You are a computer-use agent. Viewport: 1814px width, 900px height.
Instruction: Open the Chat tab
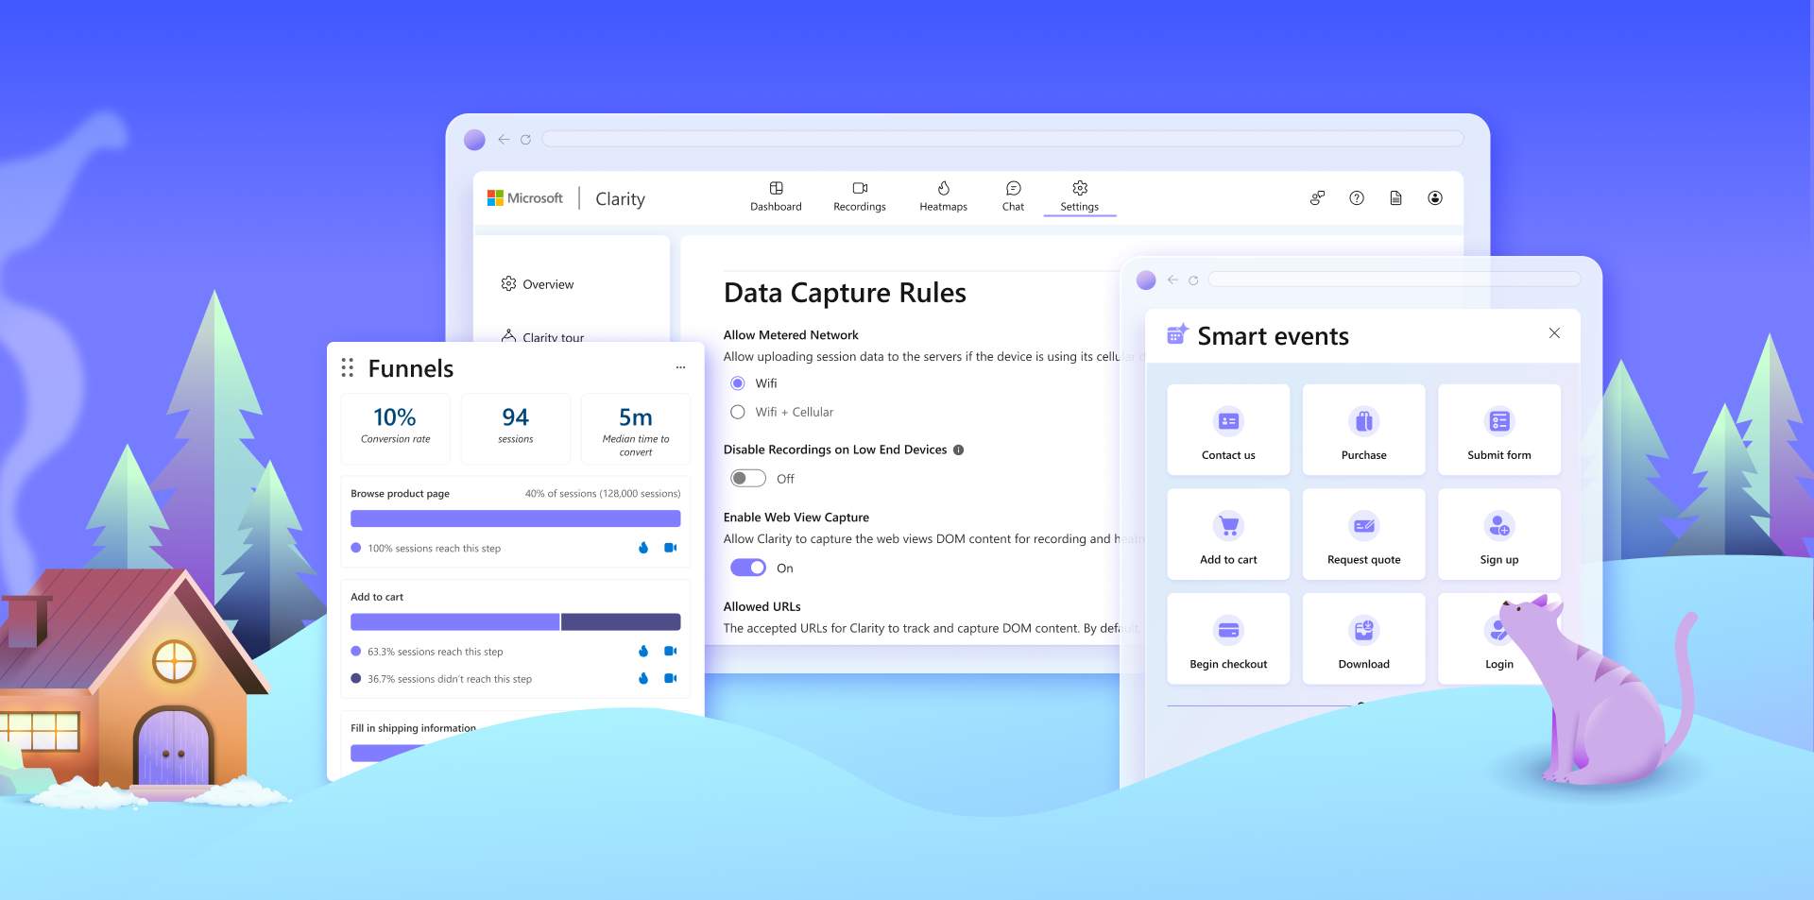click(1013, 196)
